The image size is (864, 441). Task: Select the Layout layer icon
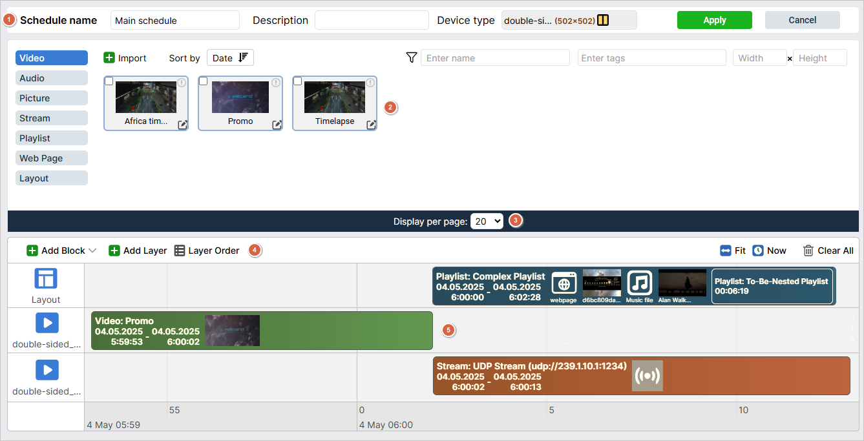[x=46, y=279]
